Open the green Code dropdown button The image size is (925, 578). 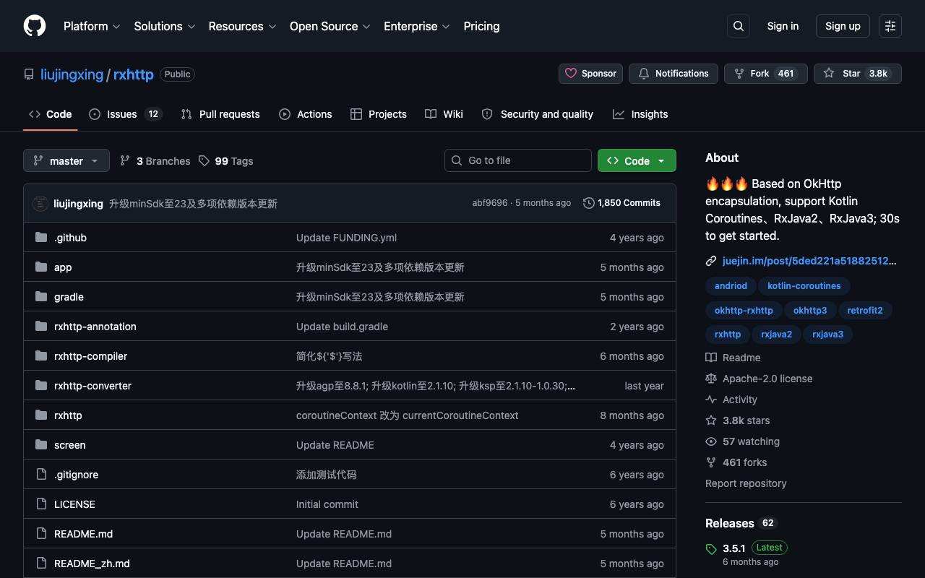(637, 160)
